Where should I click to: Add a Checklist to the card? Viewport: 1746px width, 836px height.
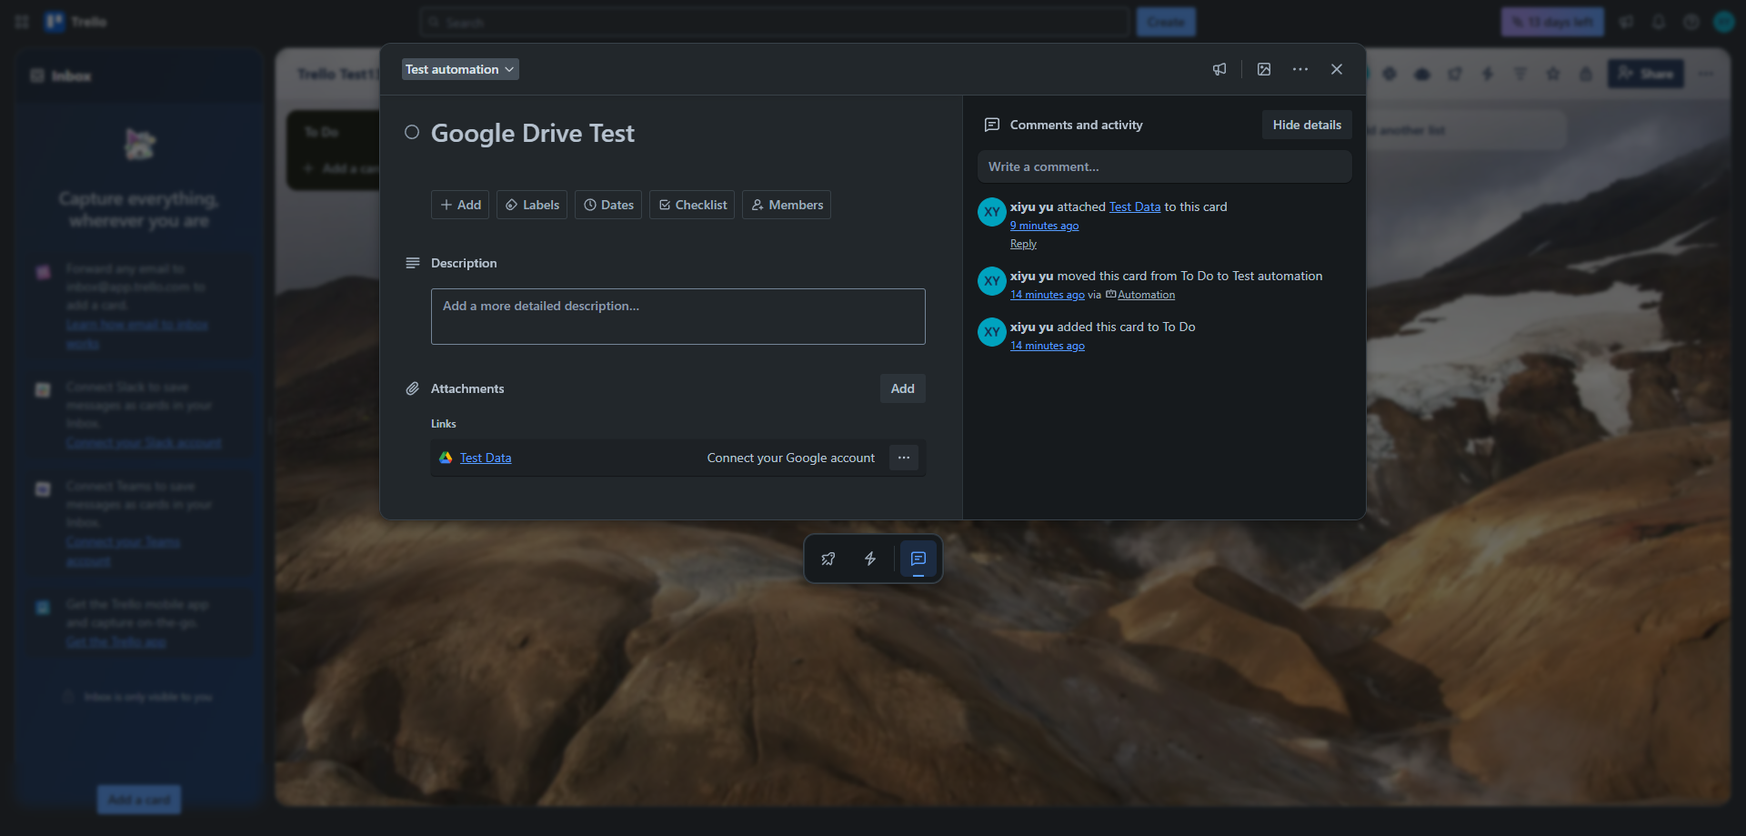click(x=692, y=205)
